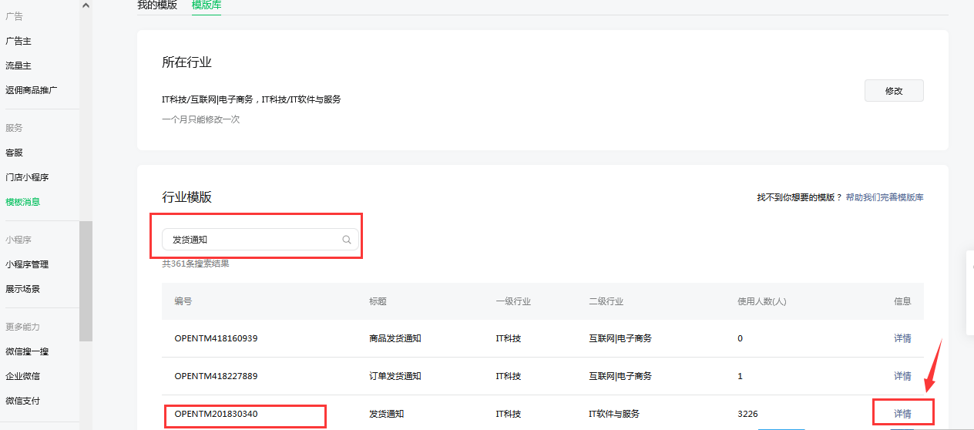Open 小程序管理 in the sidebar
The image size is (974, 430).
[x=27, y=264]
